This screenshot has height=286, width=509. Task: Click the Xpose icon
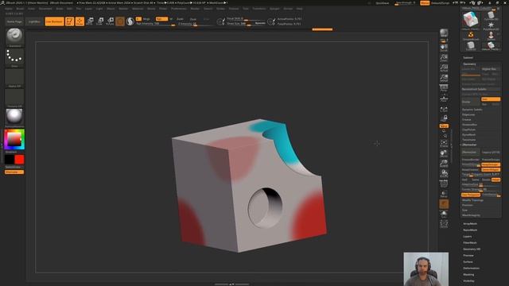coord(444,224)
